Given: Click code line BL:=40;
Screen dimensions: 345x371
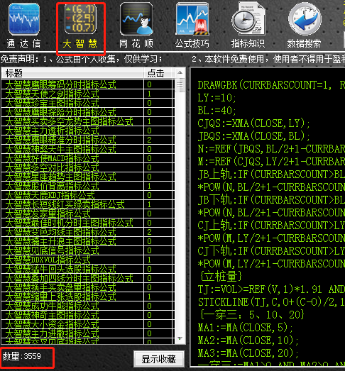Looking at the screenshot, I should click(x=217, y=111).
